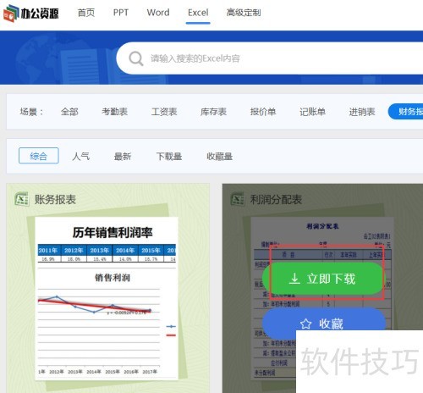This screenshot has height=393, width=423.
Task: Open the 账务报表 template title
Action: [x=55, y=200]
